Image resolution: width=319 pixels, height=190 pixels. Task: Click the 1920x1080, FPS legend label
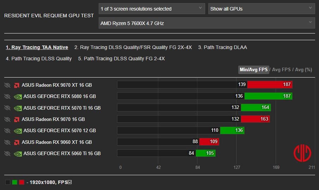tap(48, 182)
